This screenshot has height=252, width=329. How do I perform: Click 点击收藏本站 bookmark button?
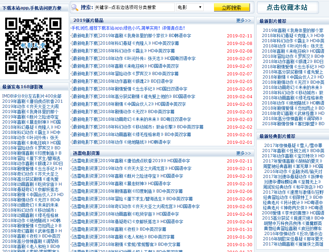click(287, 8)
